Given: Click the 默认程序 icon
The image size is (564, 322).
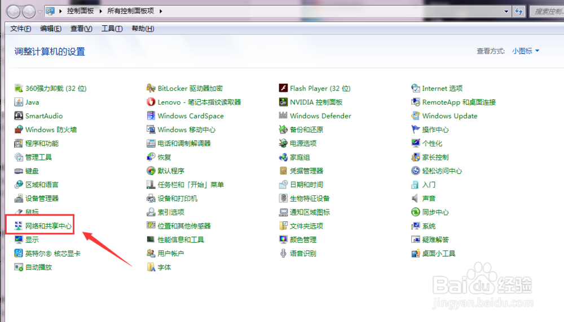Looking at the screenshot, I should [151, 171].
